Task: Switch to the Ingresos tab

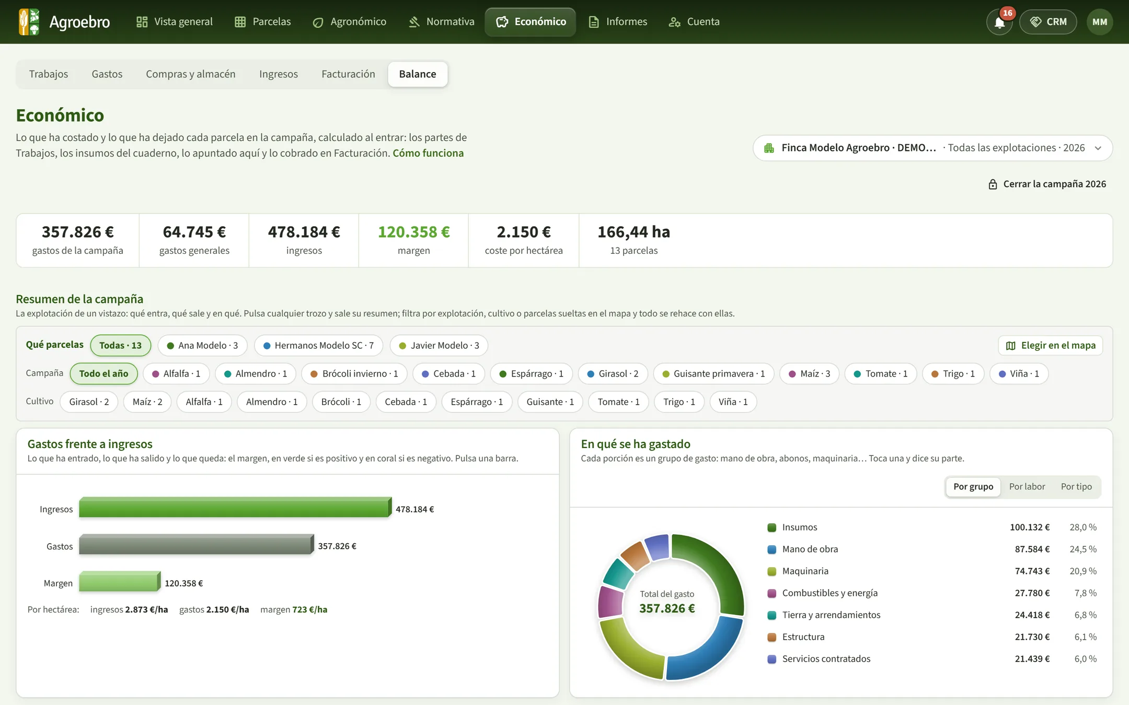Action: coord(279,74)
